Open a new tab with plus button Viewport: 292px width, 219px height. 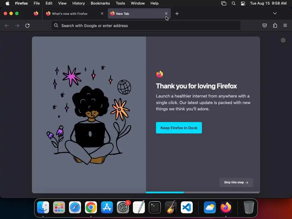pos(177,14)
